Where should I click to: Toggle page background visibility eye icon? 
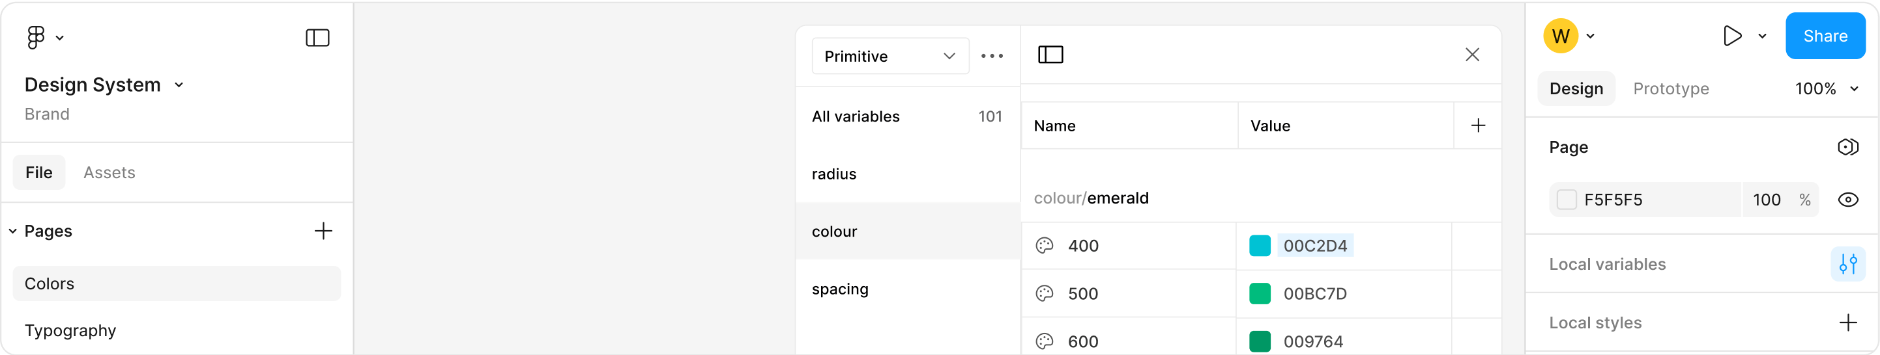tap(1848, 200)
